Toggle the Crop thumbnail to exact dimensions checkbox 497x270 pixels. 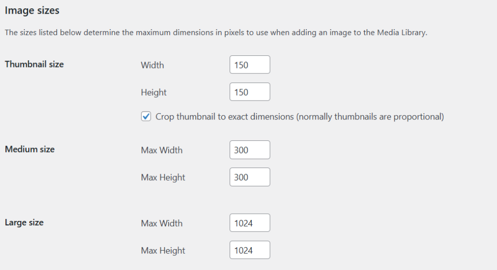(146, 117)
